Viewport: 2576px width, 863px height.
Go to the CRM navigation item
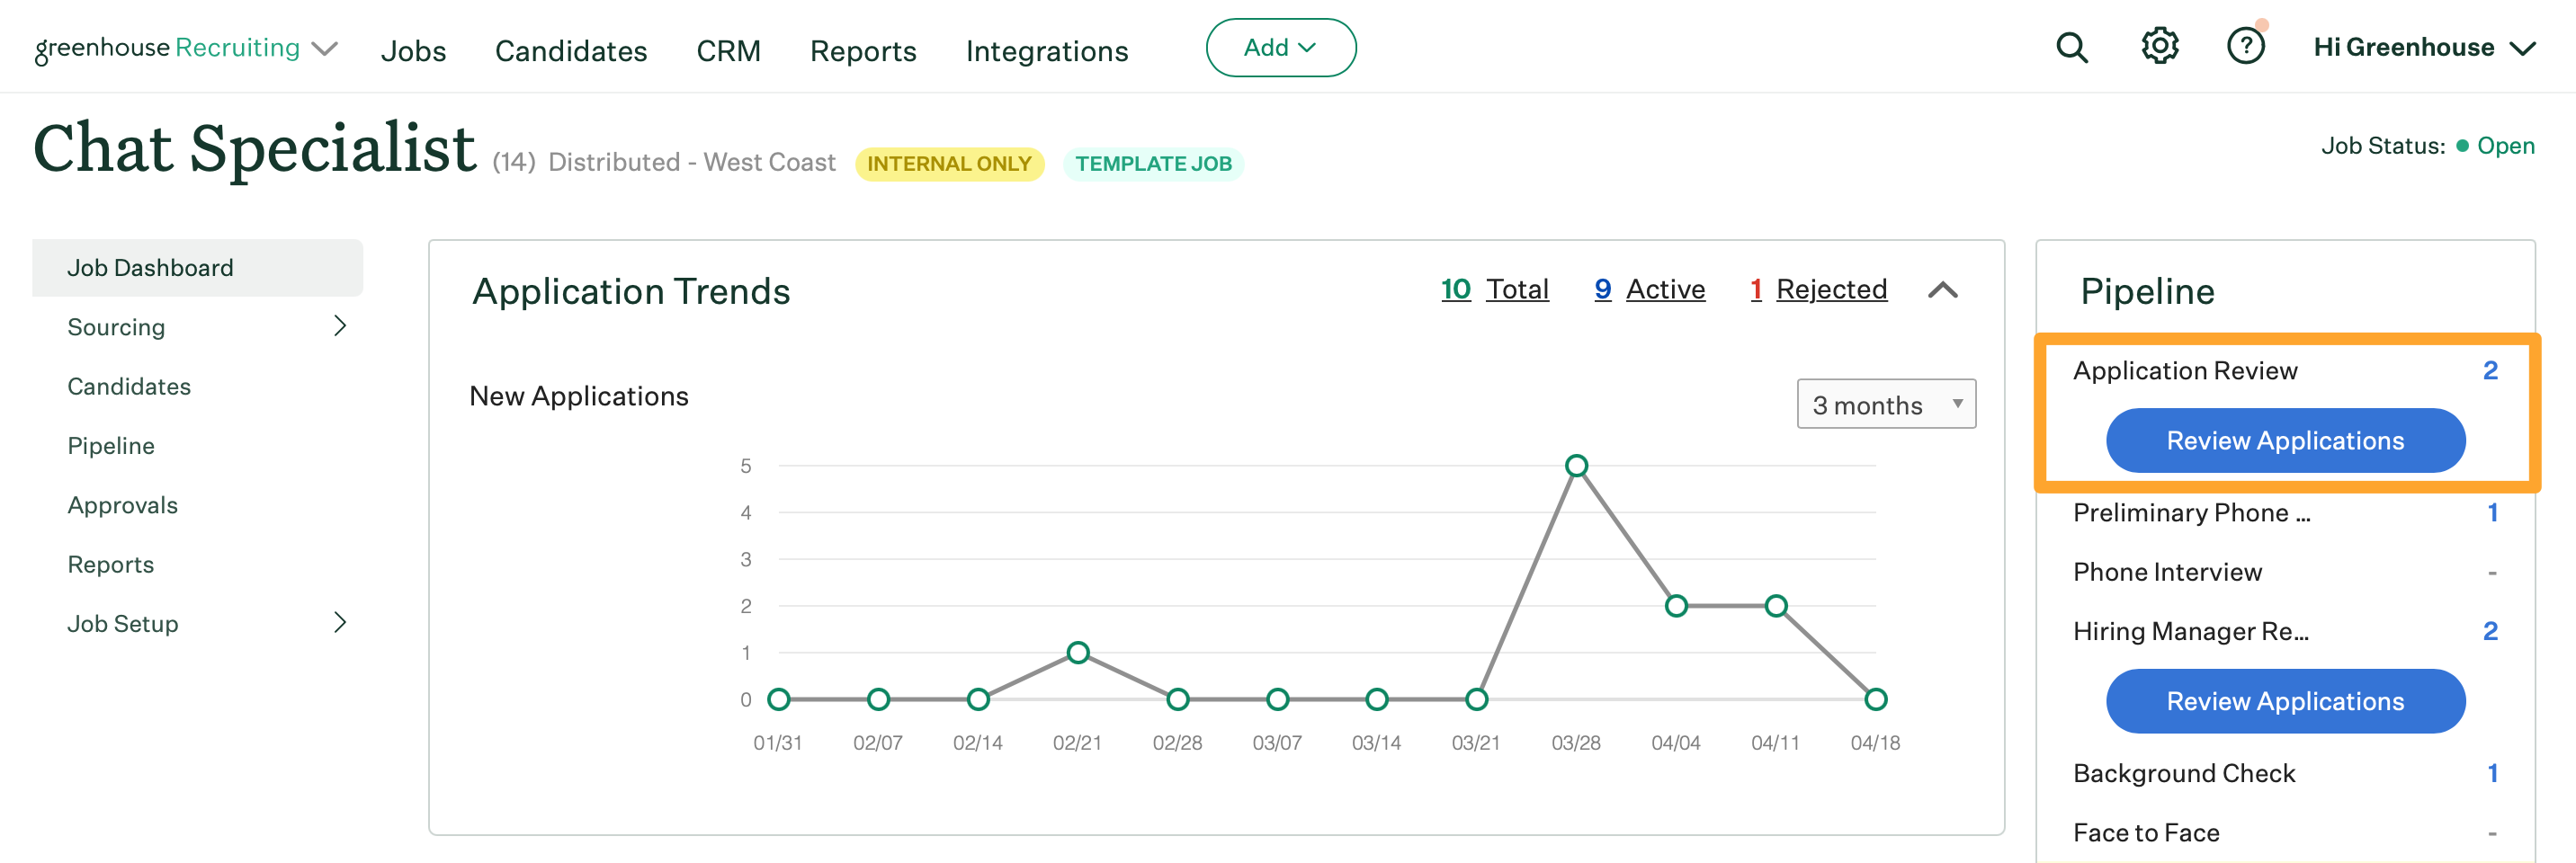tap(728, 51)
